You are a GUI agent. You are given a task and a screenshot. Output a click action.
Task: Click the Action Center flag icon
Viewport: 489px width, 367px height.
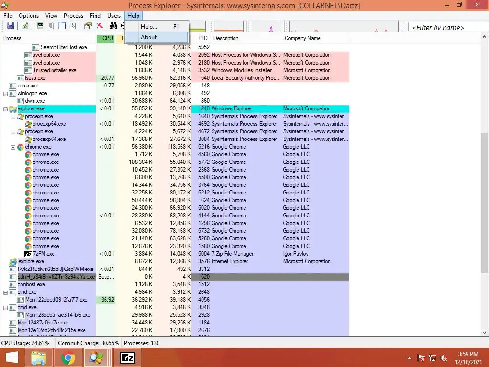tap(421, 358)
